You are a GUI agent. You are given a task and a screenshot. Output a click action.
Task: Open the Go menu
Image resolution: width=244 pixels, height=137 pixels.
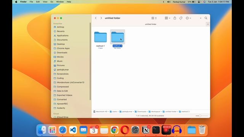[52, 2]
